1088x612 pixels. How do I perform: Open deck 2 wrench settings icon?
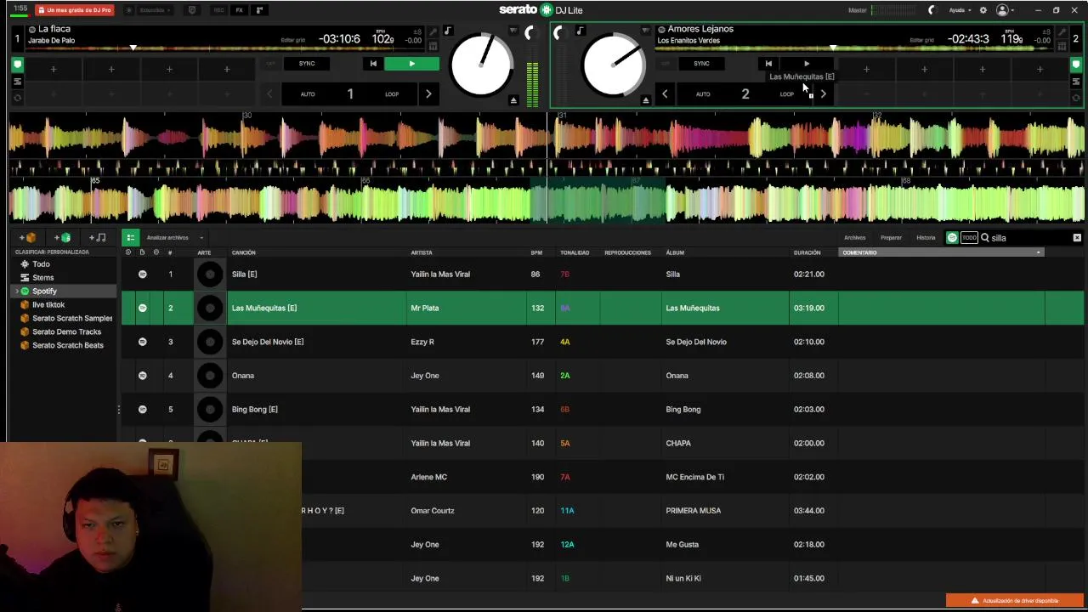(x=1062, y=32)
